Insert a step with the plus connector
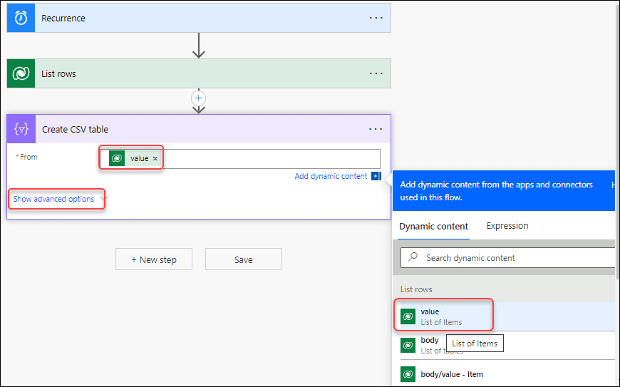This screenshot has width=620, height=387. pos(199,98)
